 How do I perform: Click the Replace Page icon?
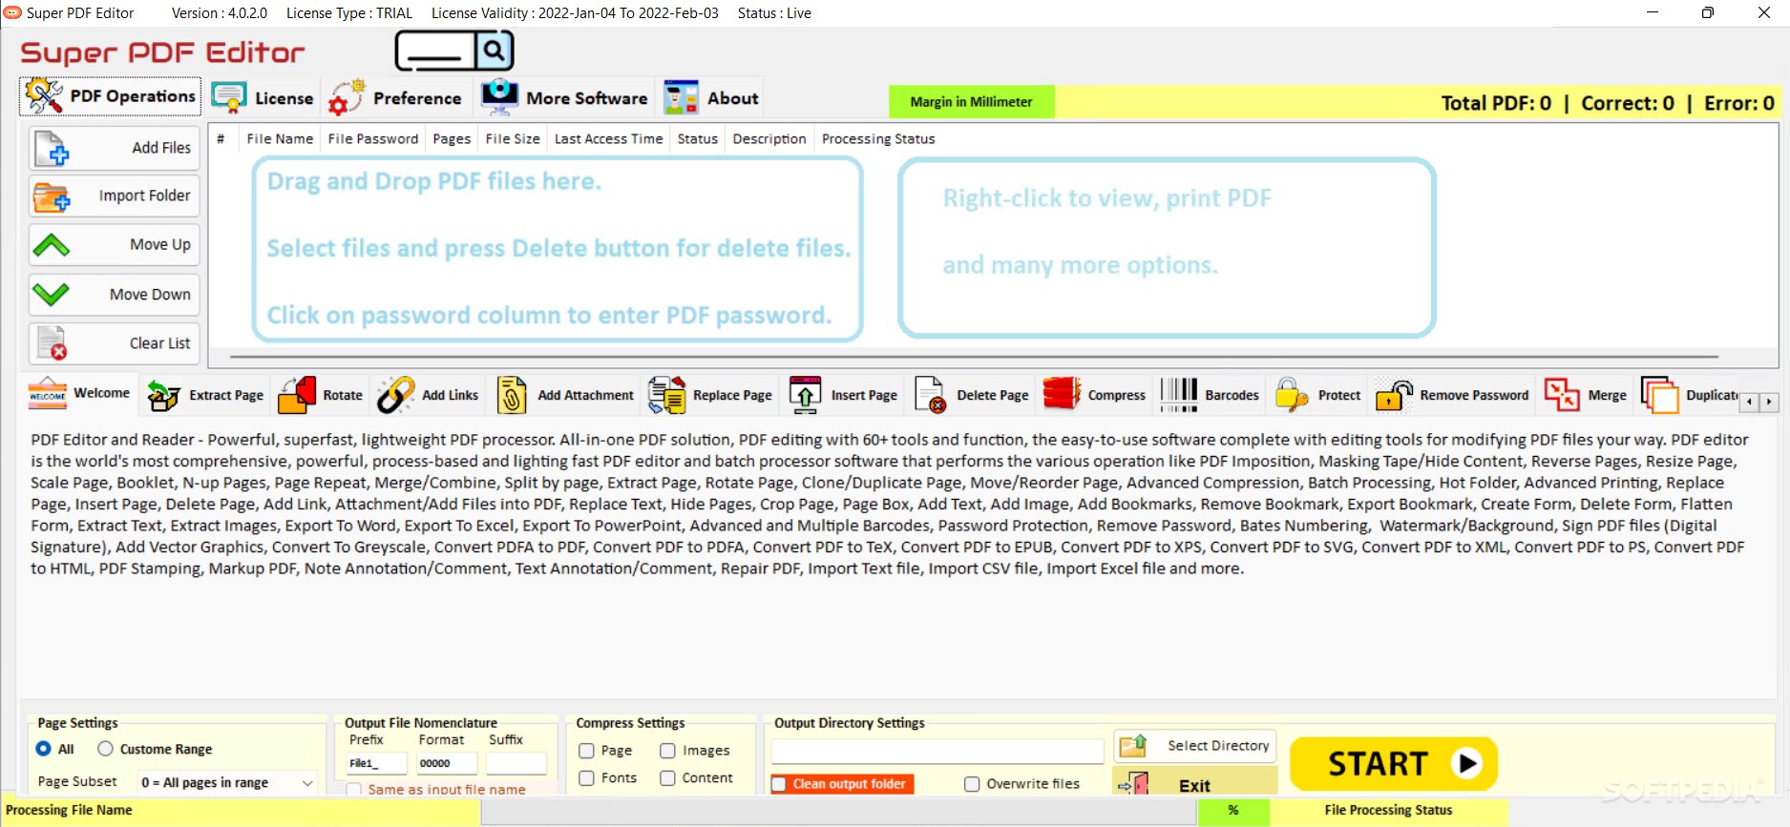pos(666,395)
